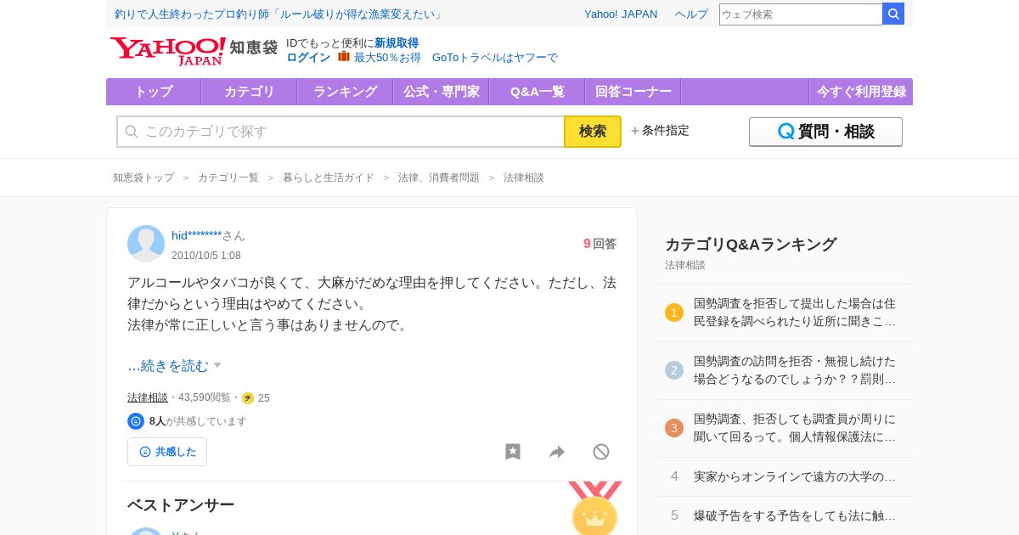The height and width of the screenshot is (535, 1019).
Task: Open ranking question 爆破予告をする予告をしても
Action: [795, 515]
